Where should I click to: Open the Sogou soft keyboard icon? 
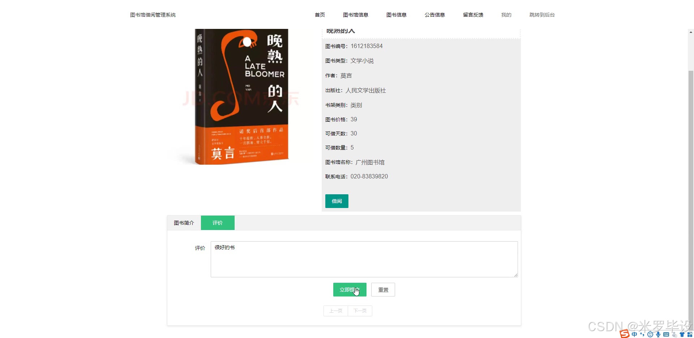666,334
